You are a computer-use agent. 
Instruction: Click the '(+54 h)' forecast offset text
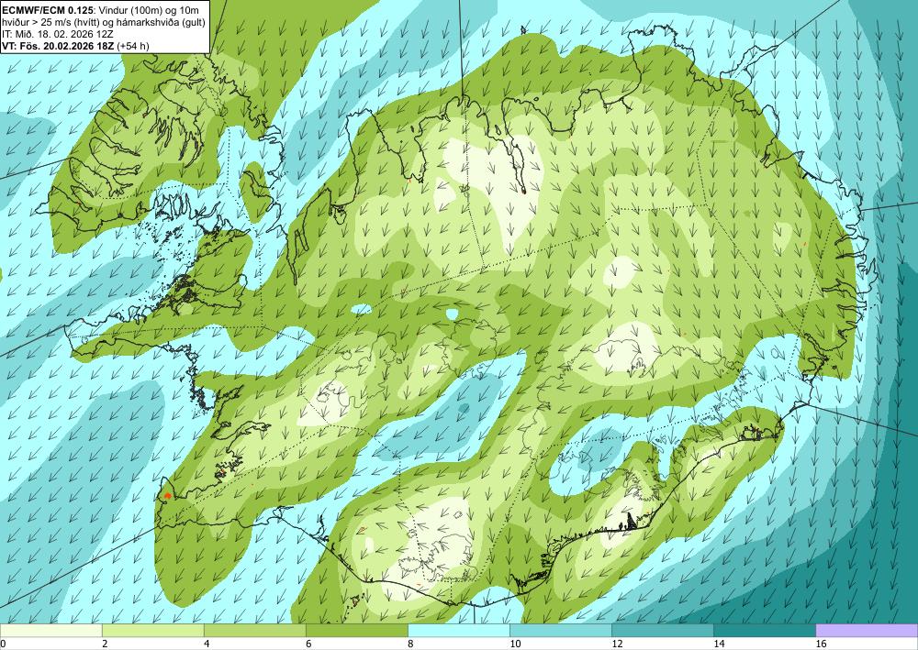click(x=133, y=46)
